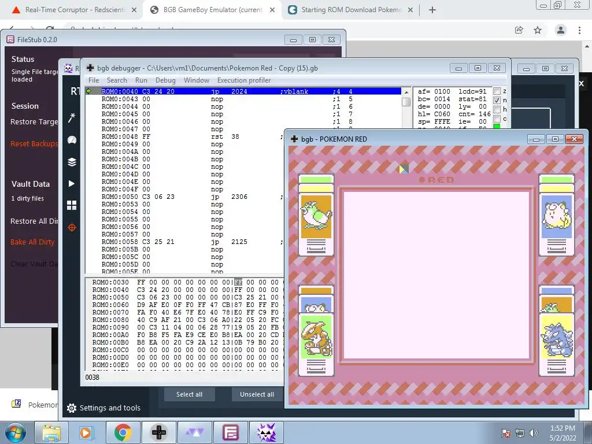Open Settings and tools gear in RTC
The height and width of the screenshot is (444, 592).
coord(103,408)
